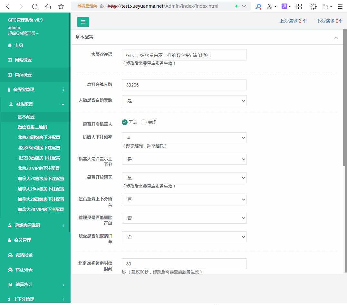Click the page vertical scrollbar
This screenshot has width=347, height=305.
[345, 97]
